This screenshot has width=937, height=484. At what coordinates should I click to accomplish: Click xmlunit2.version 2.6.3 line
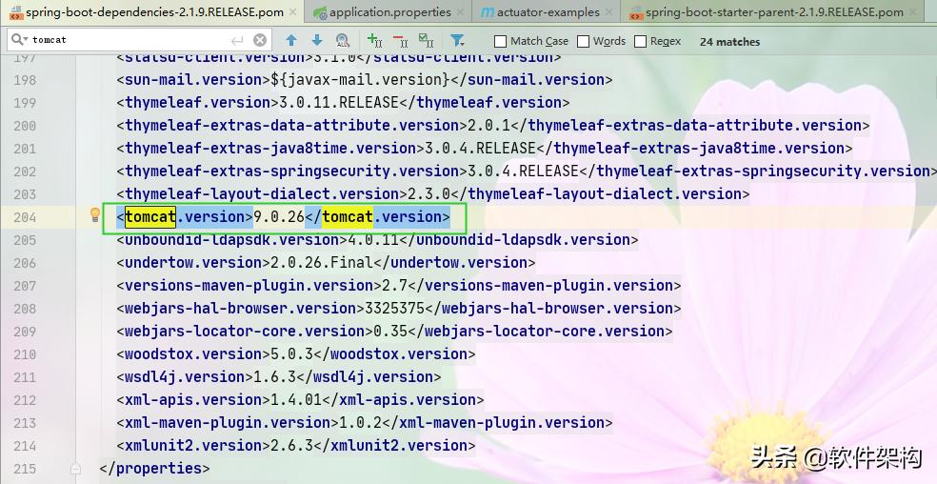click(296, 445)
